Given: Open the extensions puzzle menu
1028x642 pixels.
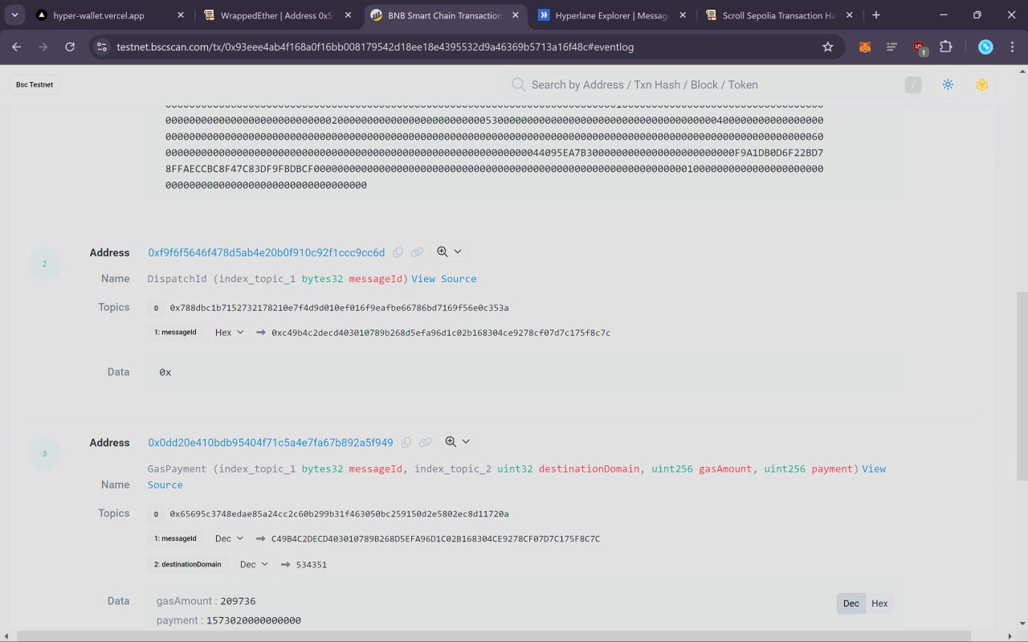Looking at the screenshot, I should point(946,47).
